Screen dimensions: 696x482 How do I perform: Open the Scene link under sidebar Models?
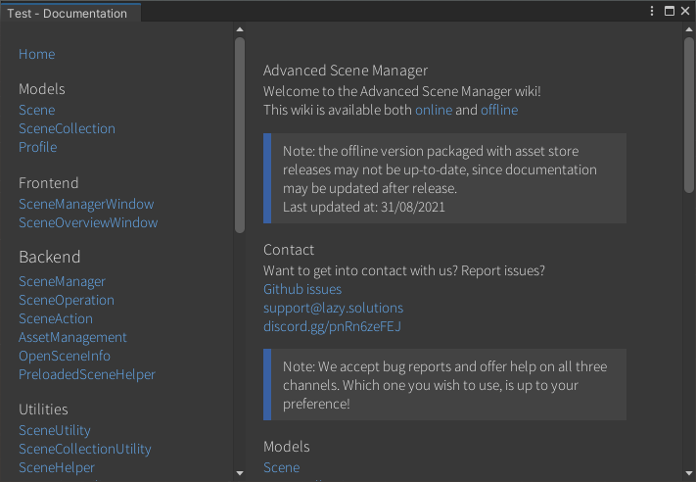tap(37, 110)
